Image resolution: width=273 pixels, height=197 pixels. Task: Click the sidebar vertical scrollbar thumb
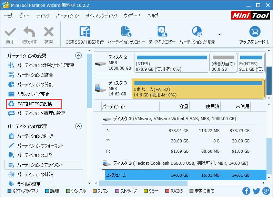pos(89,81)
